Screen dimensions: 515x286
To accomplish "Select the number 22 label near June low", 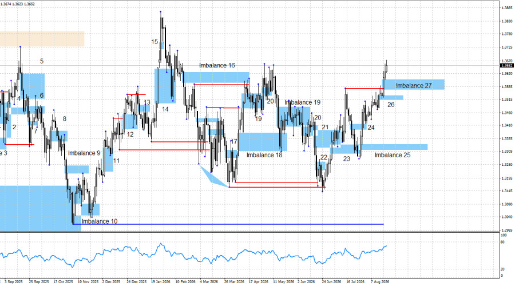I will click(x=324, y=157).
